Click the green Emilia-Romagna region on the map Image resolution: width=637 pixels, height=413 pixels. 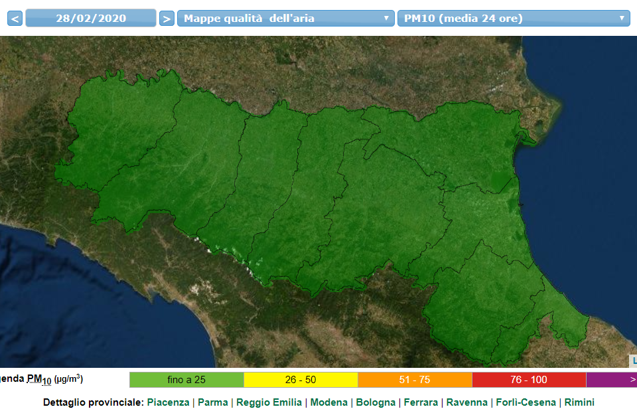[x=299, y=199]
